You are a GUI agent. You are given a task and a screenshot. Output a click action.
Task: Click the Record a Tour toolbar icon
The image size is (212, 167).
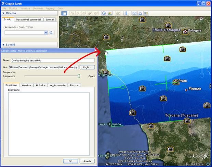(96, 13)
